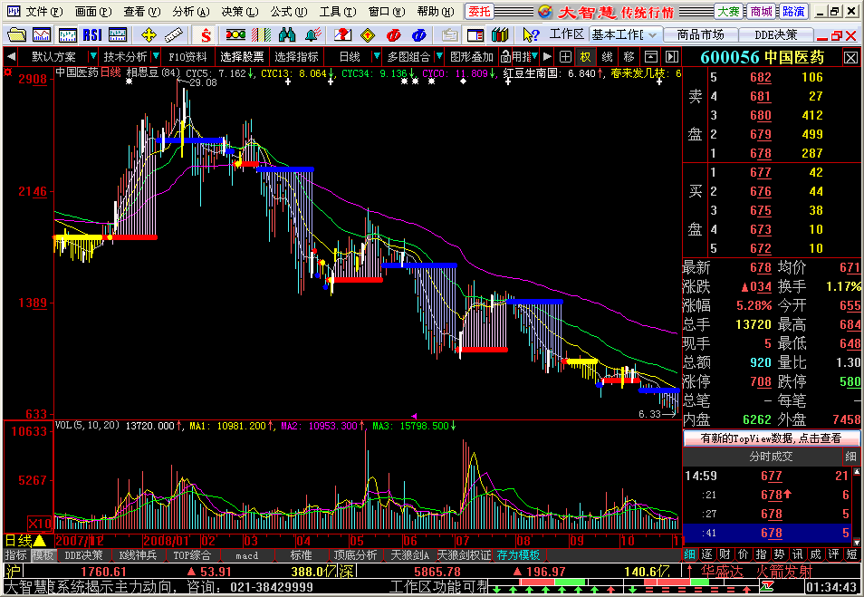This screenshot has width=864, height=597.
Task: Click the blue circular e-style icon
Action: [x=418, y=35]
